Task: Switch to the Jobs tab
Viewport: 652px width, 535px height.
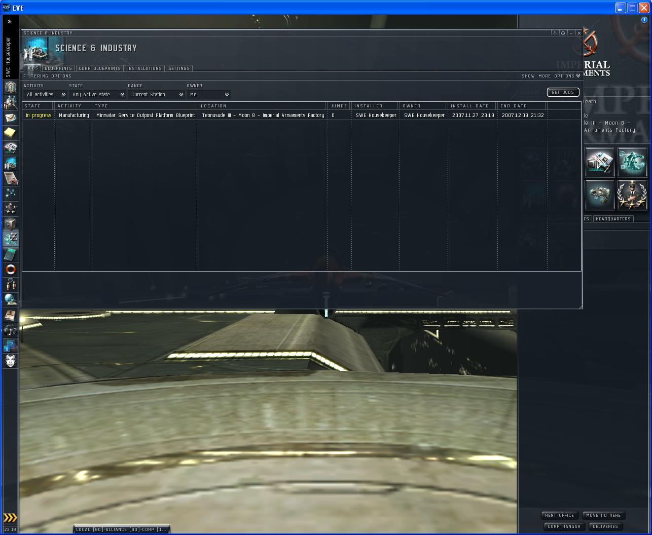Action: coord(32,68)
